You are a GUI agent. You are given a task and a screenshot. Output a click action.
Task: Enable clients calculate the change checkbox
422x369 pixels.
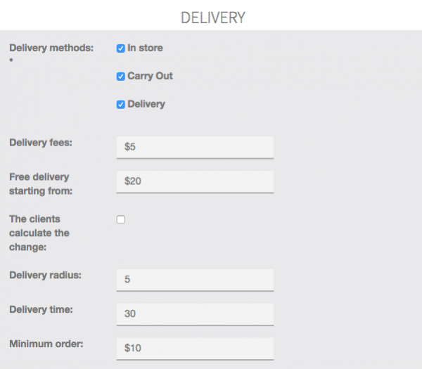pos(120,219)
